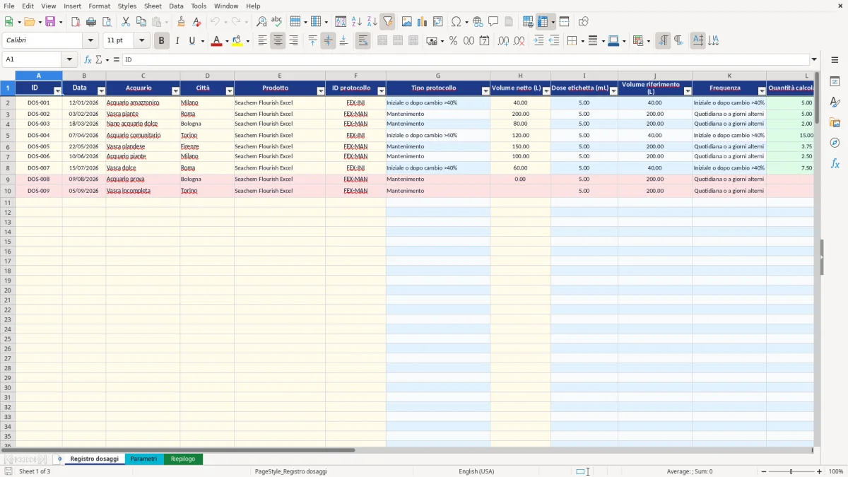Screen dimensions: 848x477
Task: Switch to the Riepilogo sheet tab
Action: click(x=183, y=459)
